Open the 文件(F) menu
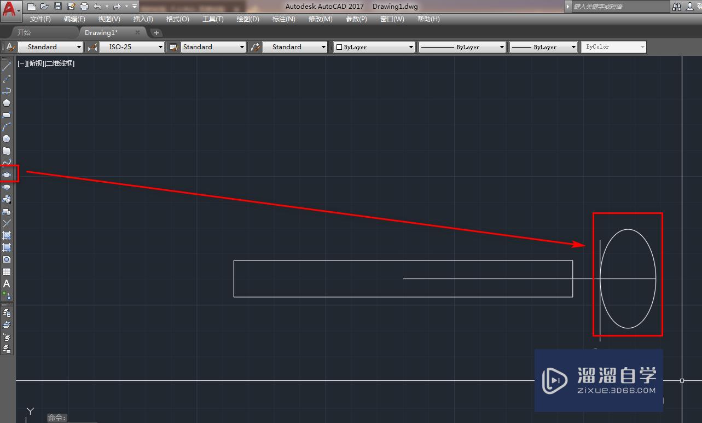 pos(40,19)
